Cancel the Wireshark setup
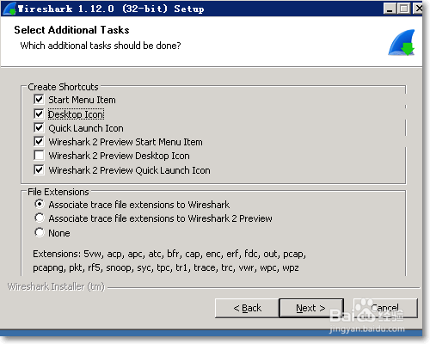 385,308
